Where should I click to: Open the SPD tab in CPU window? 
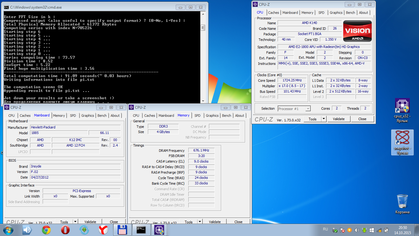[321, 13]
